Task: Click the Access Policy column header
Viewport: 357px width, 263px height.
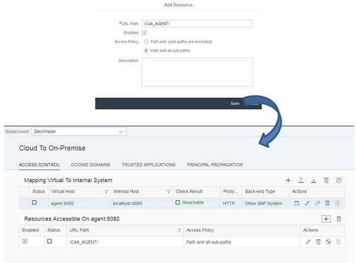Action: pos(242,230)
